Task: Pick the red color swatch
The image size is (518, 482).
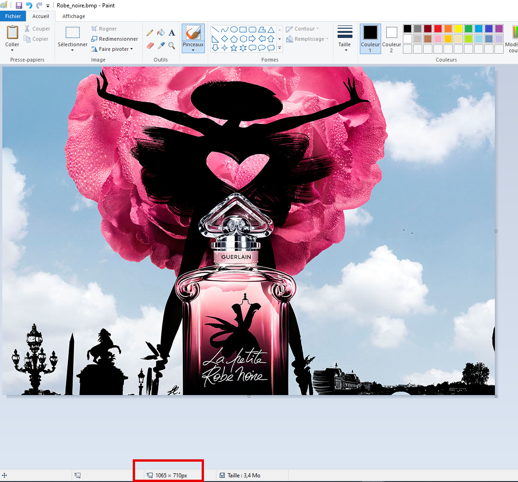Action: (438, 29)
